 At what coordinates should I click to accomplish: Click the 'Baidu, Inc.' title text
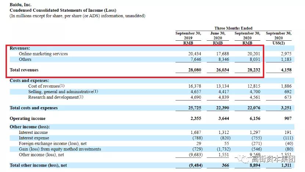pyautogui.click(x=21, y=5)
